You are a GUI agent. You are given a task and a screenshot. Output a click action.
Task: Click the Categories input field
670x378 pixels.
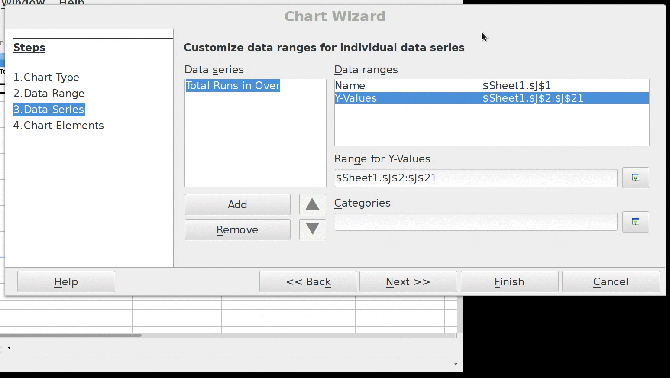click(476, 222)
